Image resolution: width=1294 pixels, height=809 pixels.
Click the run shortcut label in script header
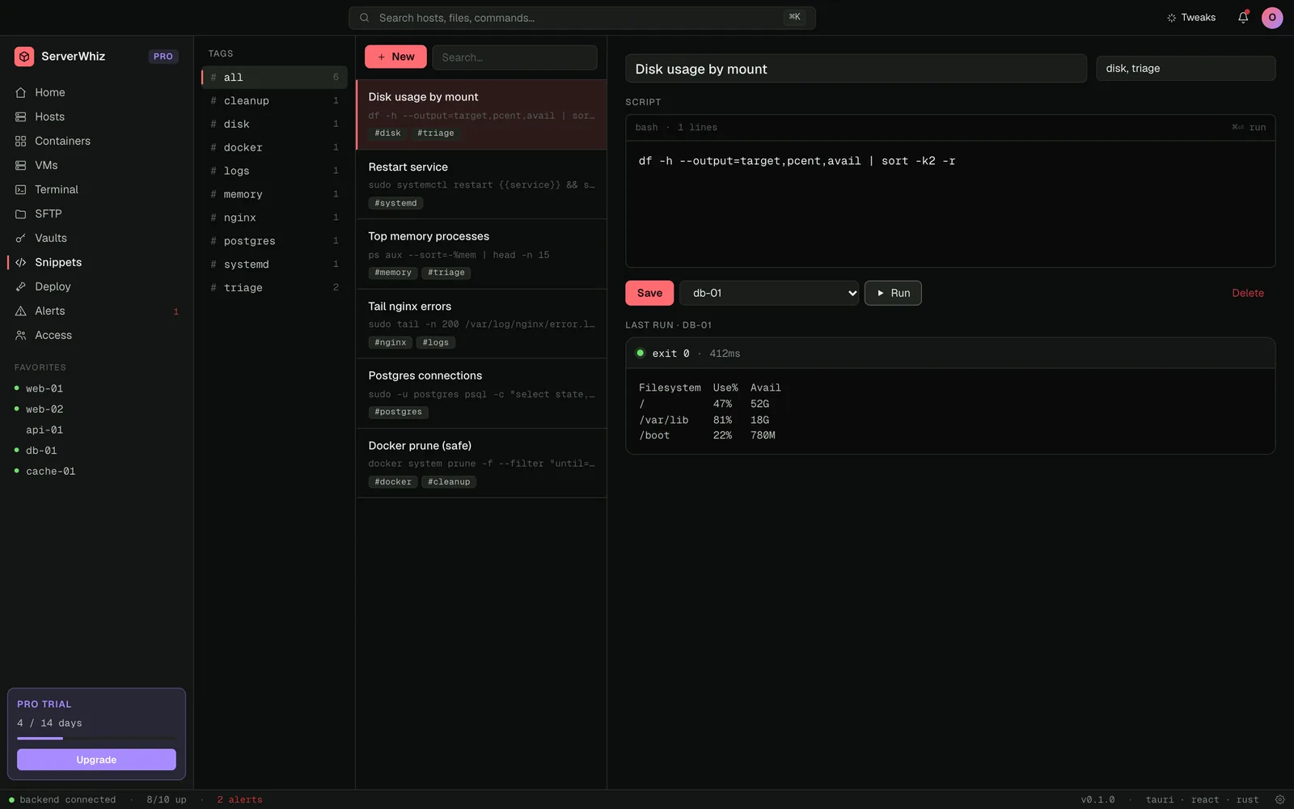1249,127
